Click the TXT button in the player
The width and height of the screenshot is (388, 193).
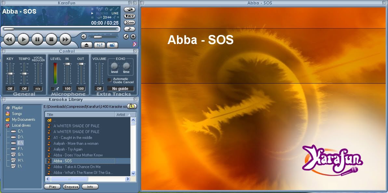pos(129,16)
